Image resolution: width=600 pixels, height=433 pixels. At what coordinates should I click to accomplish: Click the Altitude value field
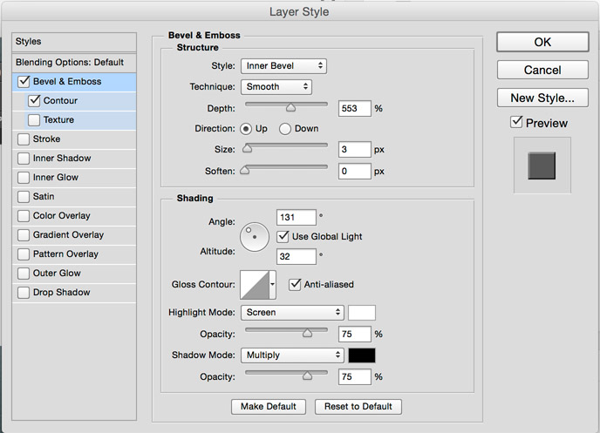(297, 256)
